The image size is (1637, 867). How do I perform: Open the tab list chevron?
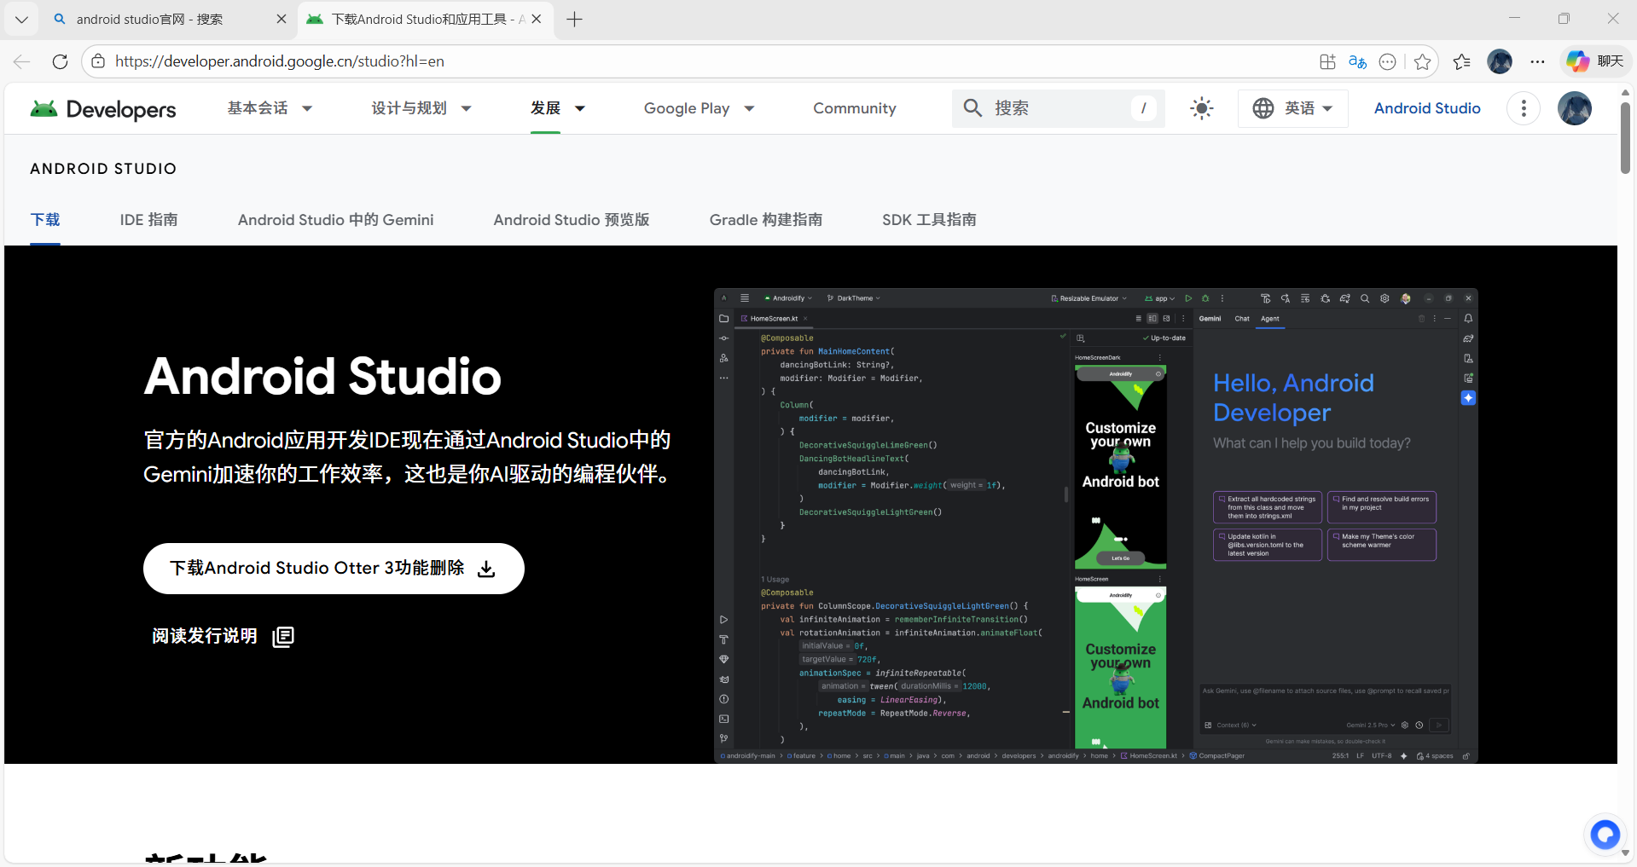(21, 19)
